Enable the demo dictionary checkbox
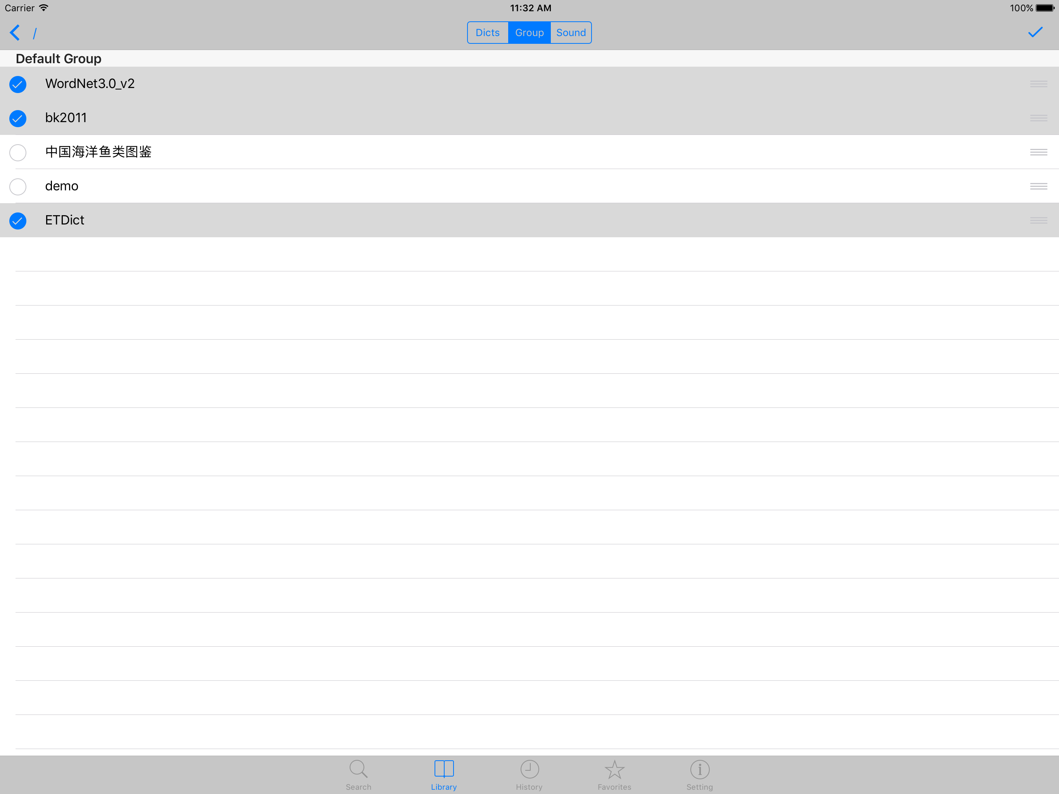The image size is (1059, 794). (x=18, y=186)
